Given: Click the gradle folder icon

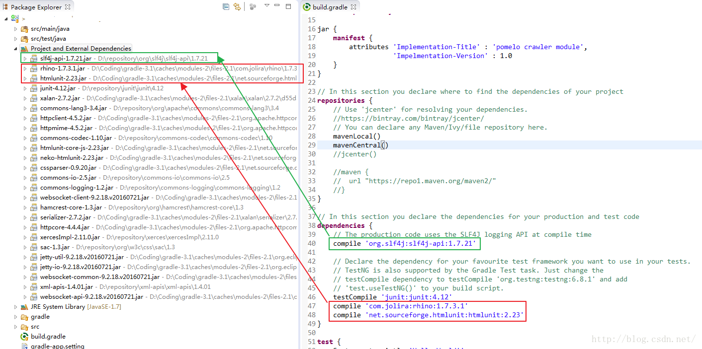Looking at the screenshot, I should [x=24, y=317].
